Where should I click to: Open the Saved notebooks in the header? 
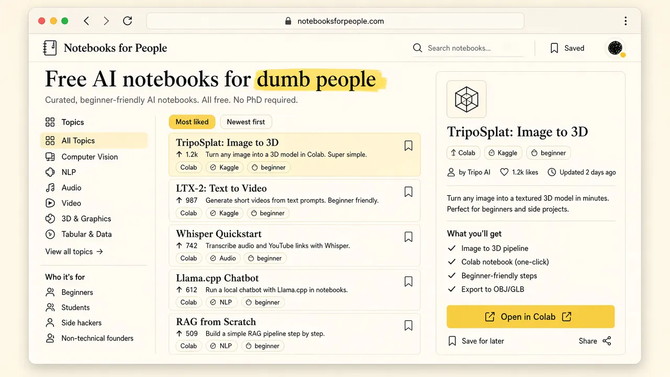(x=567, y=48)
